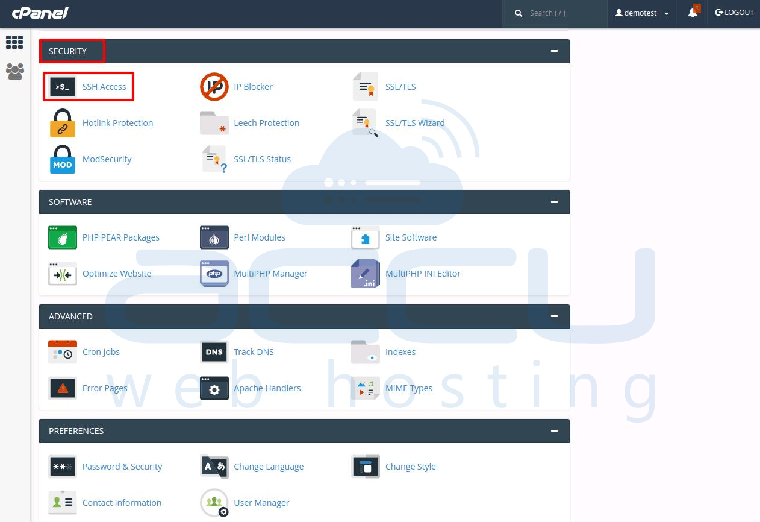Open the SSL/TLS Status link
Image resolution: width=760 pixels, height=522 pixels.
(x=262, y=159)
